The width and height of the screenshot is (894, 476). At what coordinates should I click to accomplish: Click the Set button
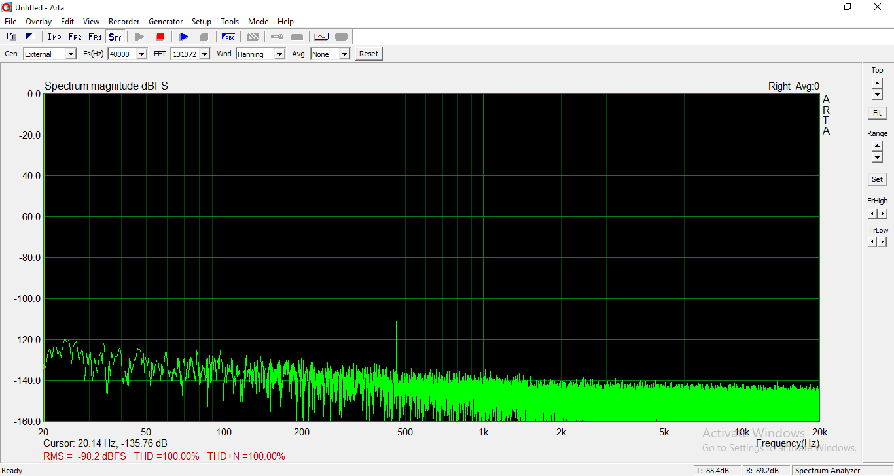click(877, 179)
